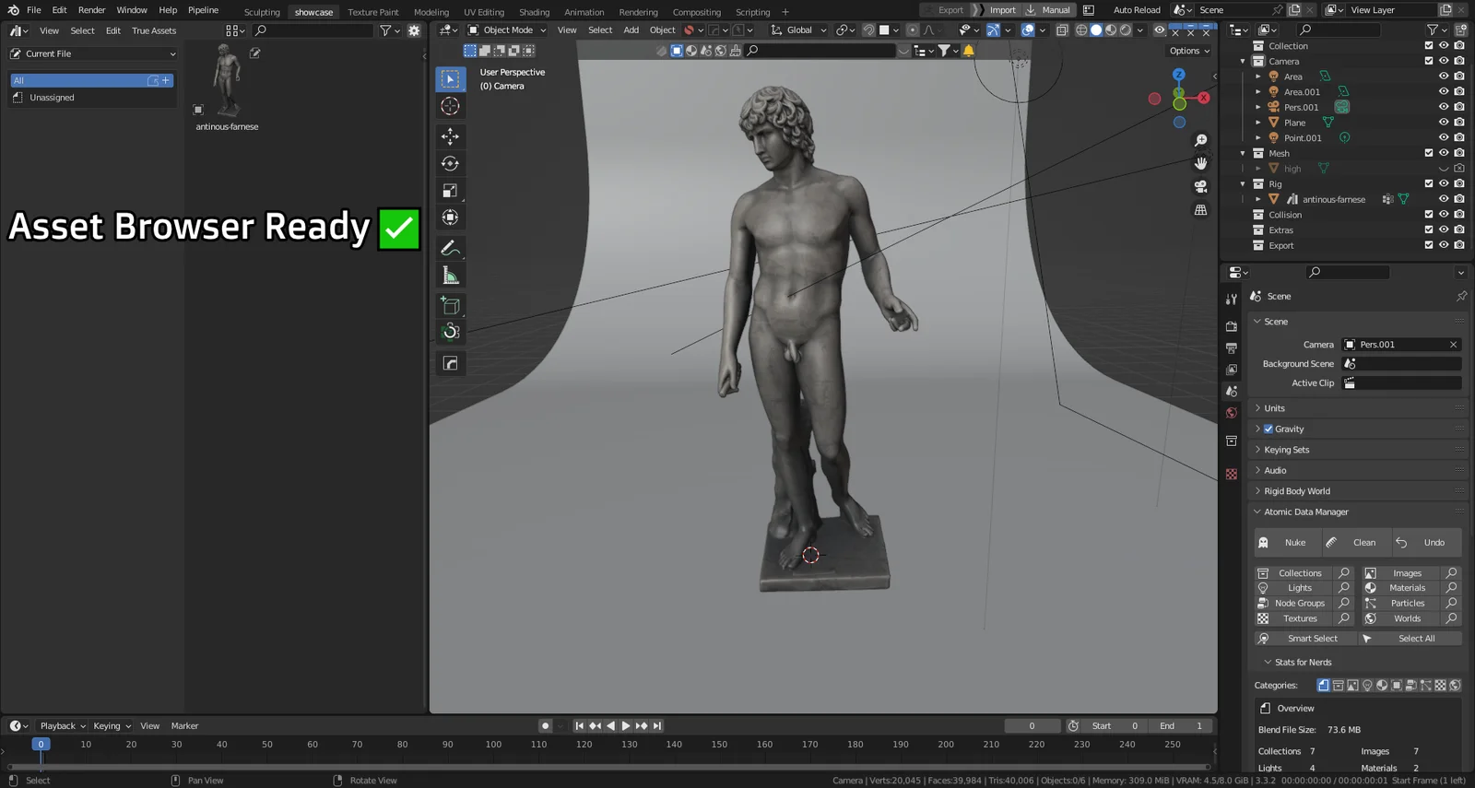Click the current frame field in timeline

pyautogui.click(x=1032, y=726)
